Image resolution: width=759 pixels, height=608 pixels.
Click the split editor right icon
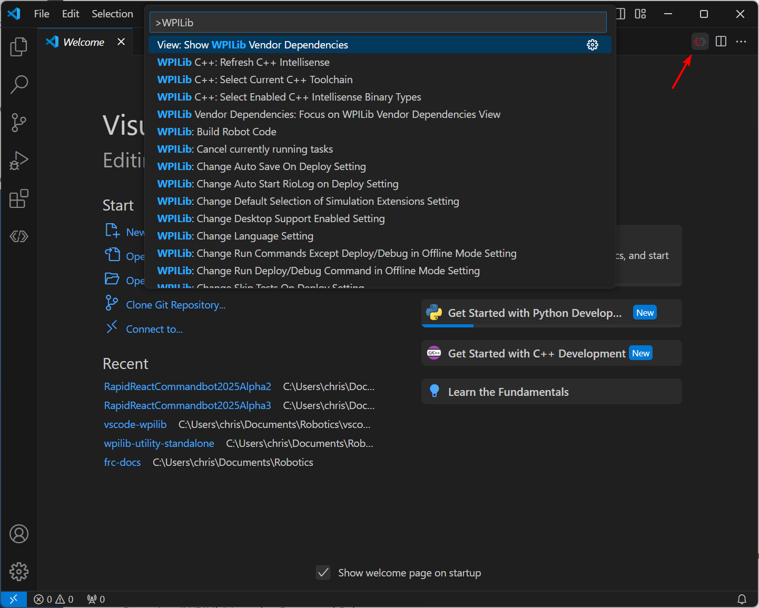(x=721, y=42)
